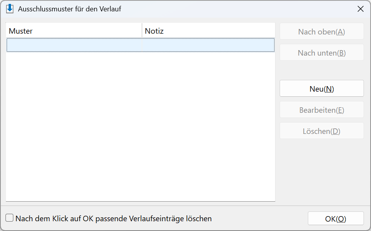Sort by the Muster column header
Screen dimensions: 371x231
pos(74,31)
